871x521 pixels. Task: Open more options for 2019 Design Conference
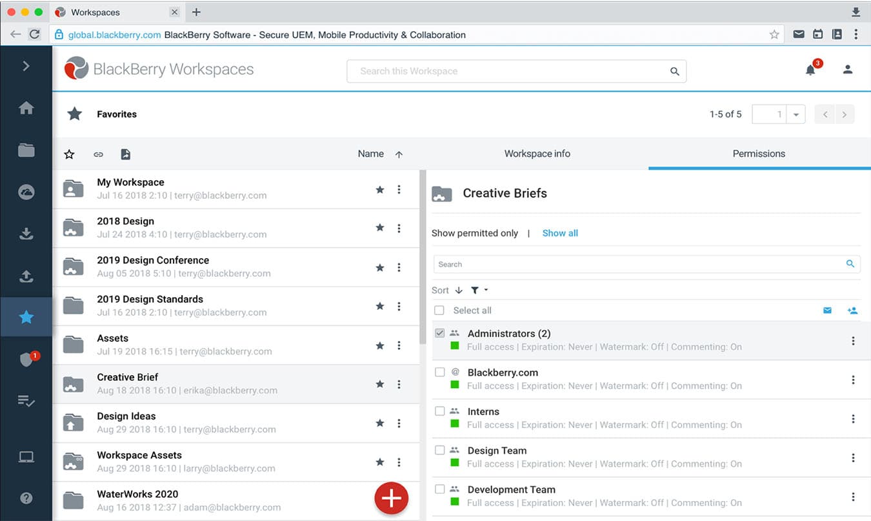coord(399,267)
